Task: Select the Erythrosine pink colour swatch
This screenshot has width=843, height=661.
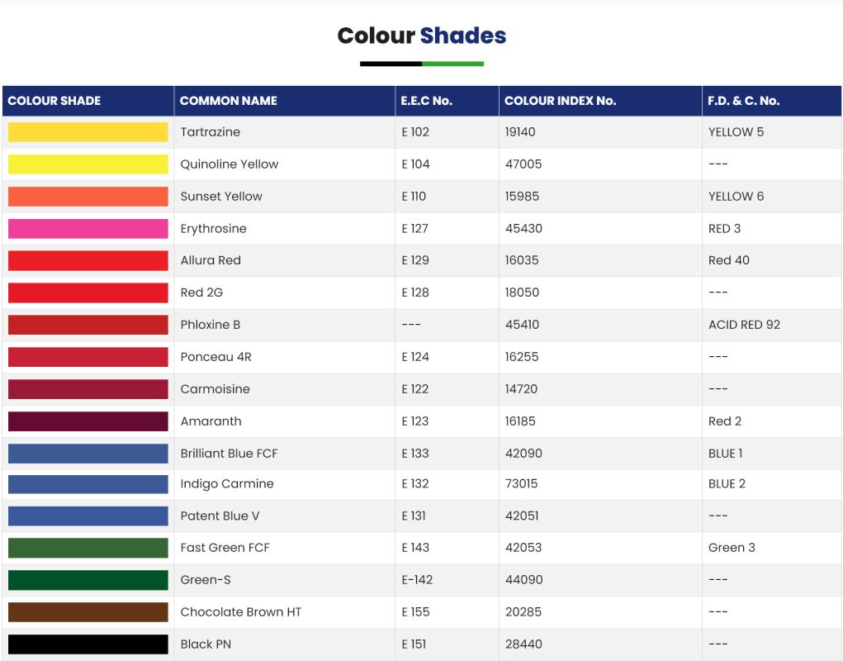Action: 88,229
